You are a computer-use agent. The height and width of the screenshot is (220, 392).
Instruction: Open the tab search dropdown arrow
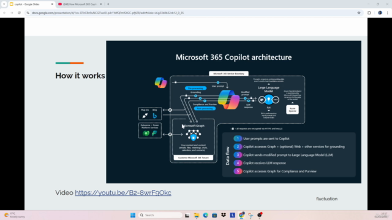[4, 4]
